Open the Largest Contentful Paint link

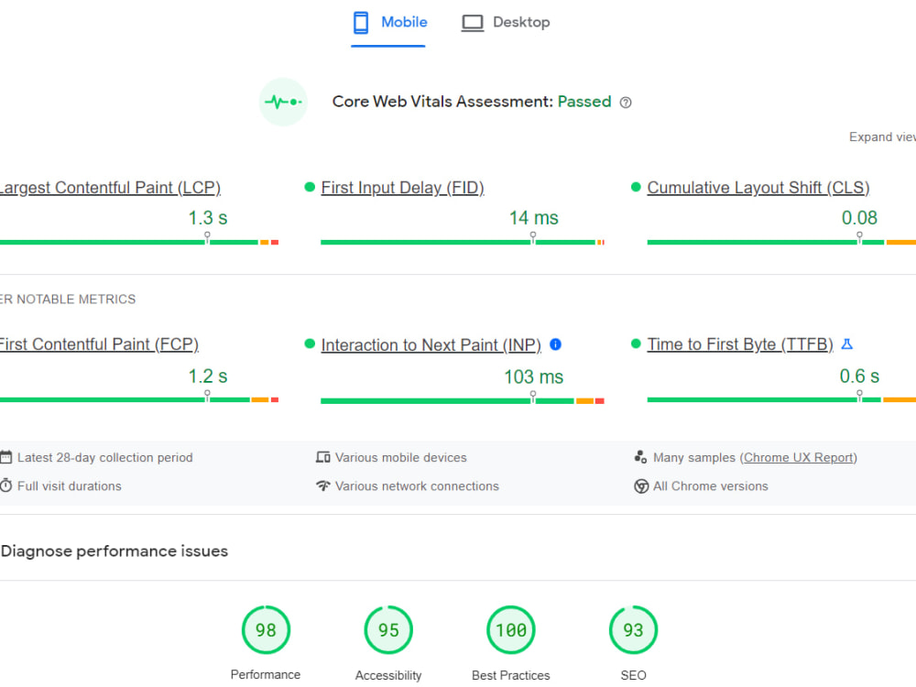click(x=112, y=187)
